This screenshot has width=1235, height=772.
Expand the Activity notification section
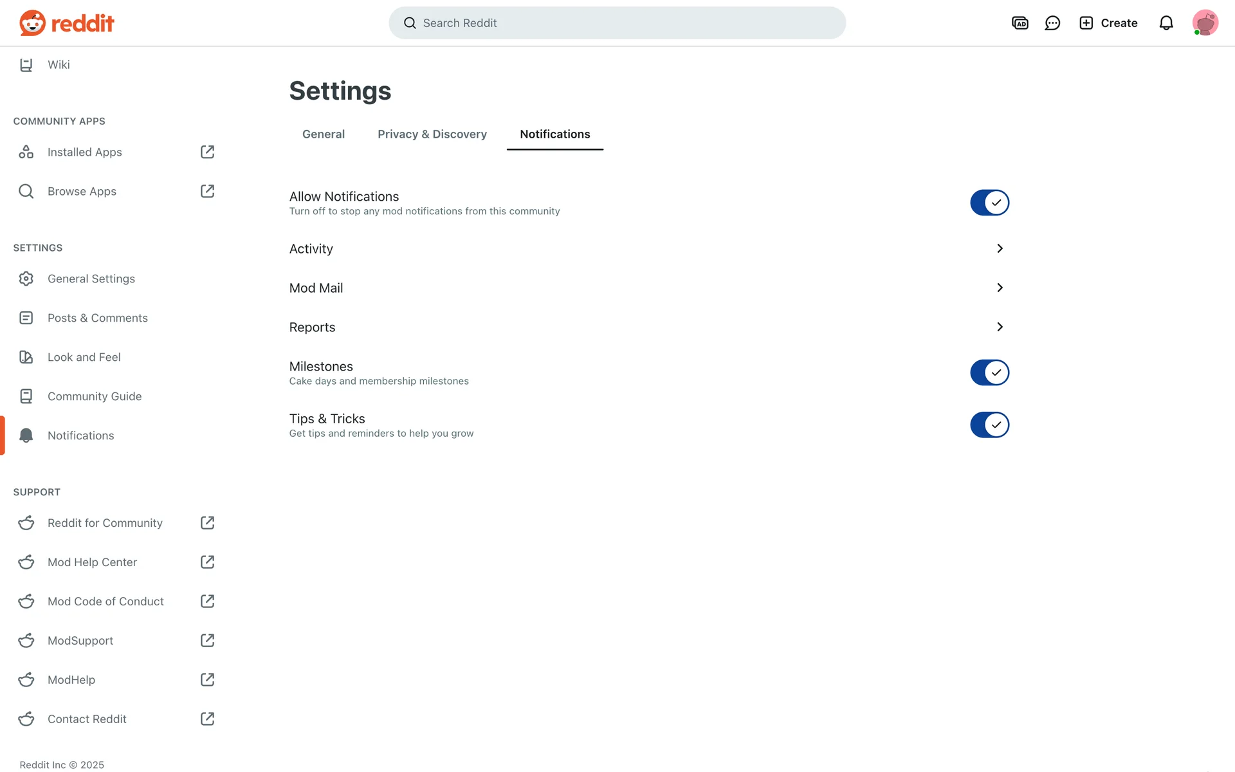point(1000,248)
